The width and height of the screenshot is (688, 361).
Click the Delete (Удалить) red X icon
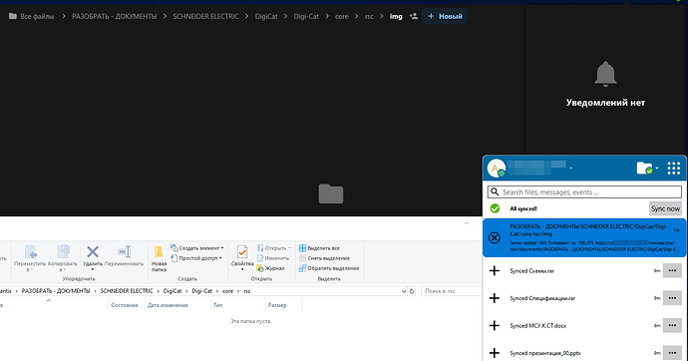(x=93, y=251)
